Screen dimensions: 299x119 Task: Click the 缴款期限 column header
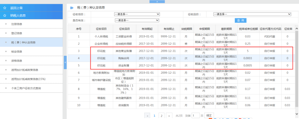(226, 29)
